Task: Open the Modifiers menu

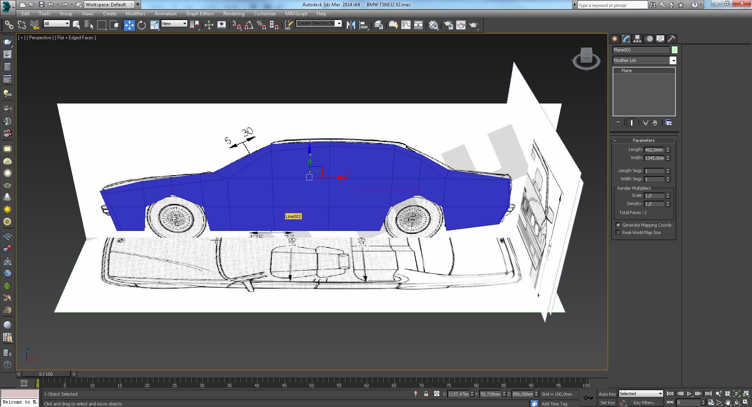Action: pos(135,14)
